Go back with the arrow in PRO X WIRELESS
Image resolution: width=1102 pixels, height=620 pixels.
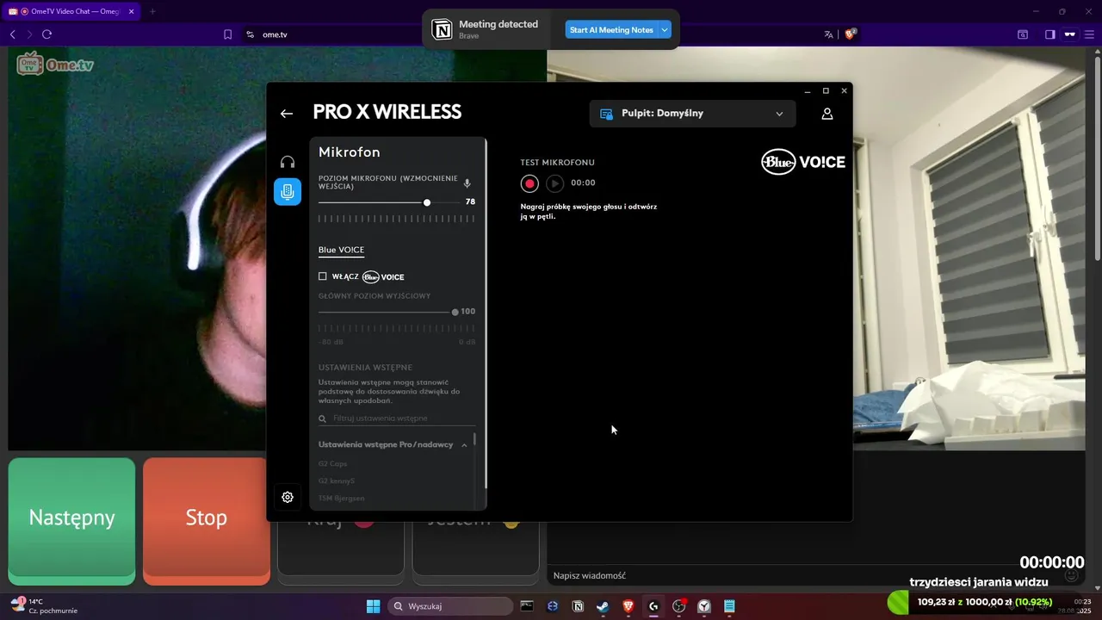pyautogui.click(x=287, y=114)
